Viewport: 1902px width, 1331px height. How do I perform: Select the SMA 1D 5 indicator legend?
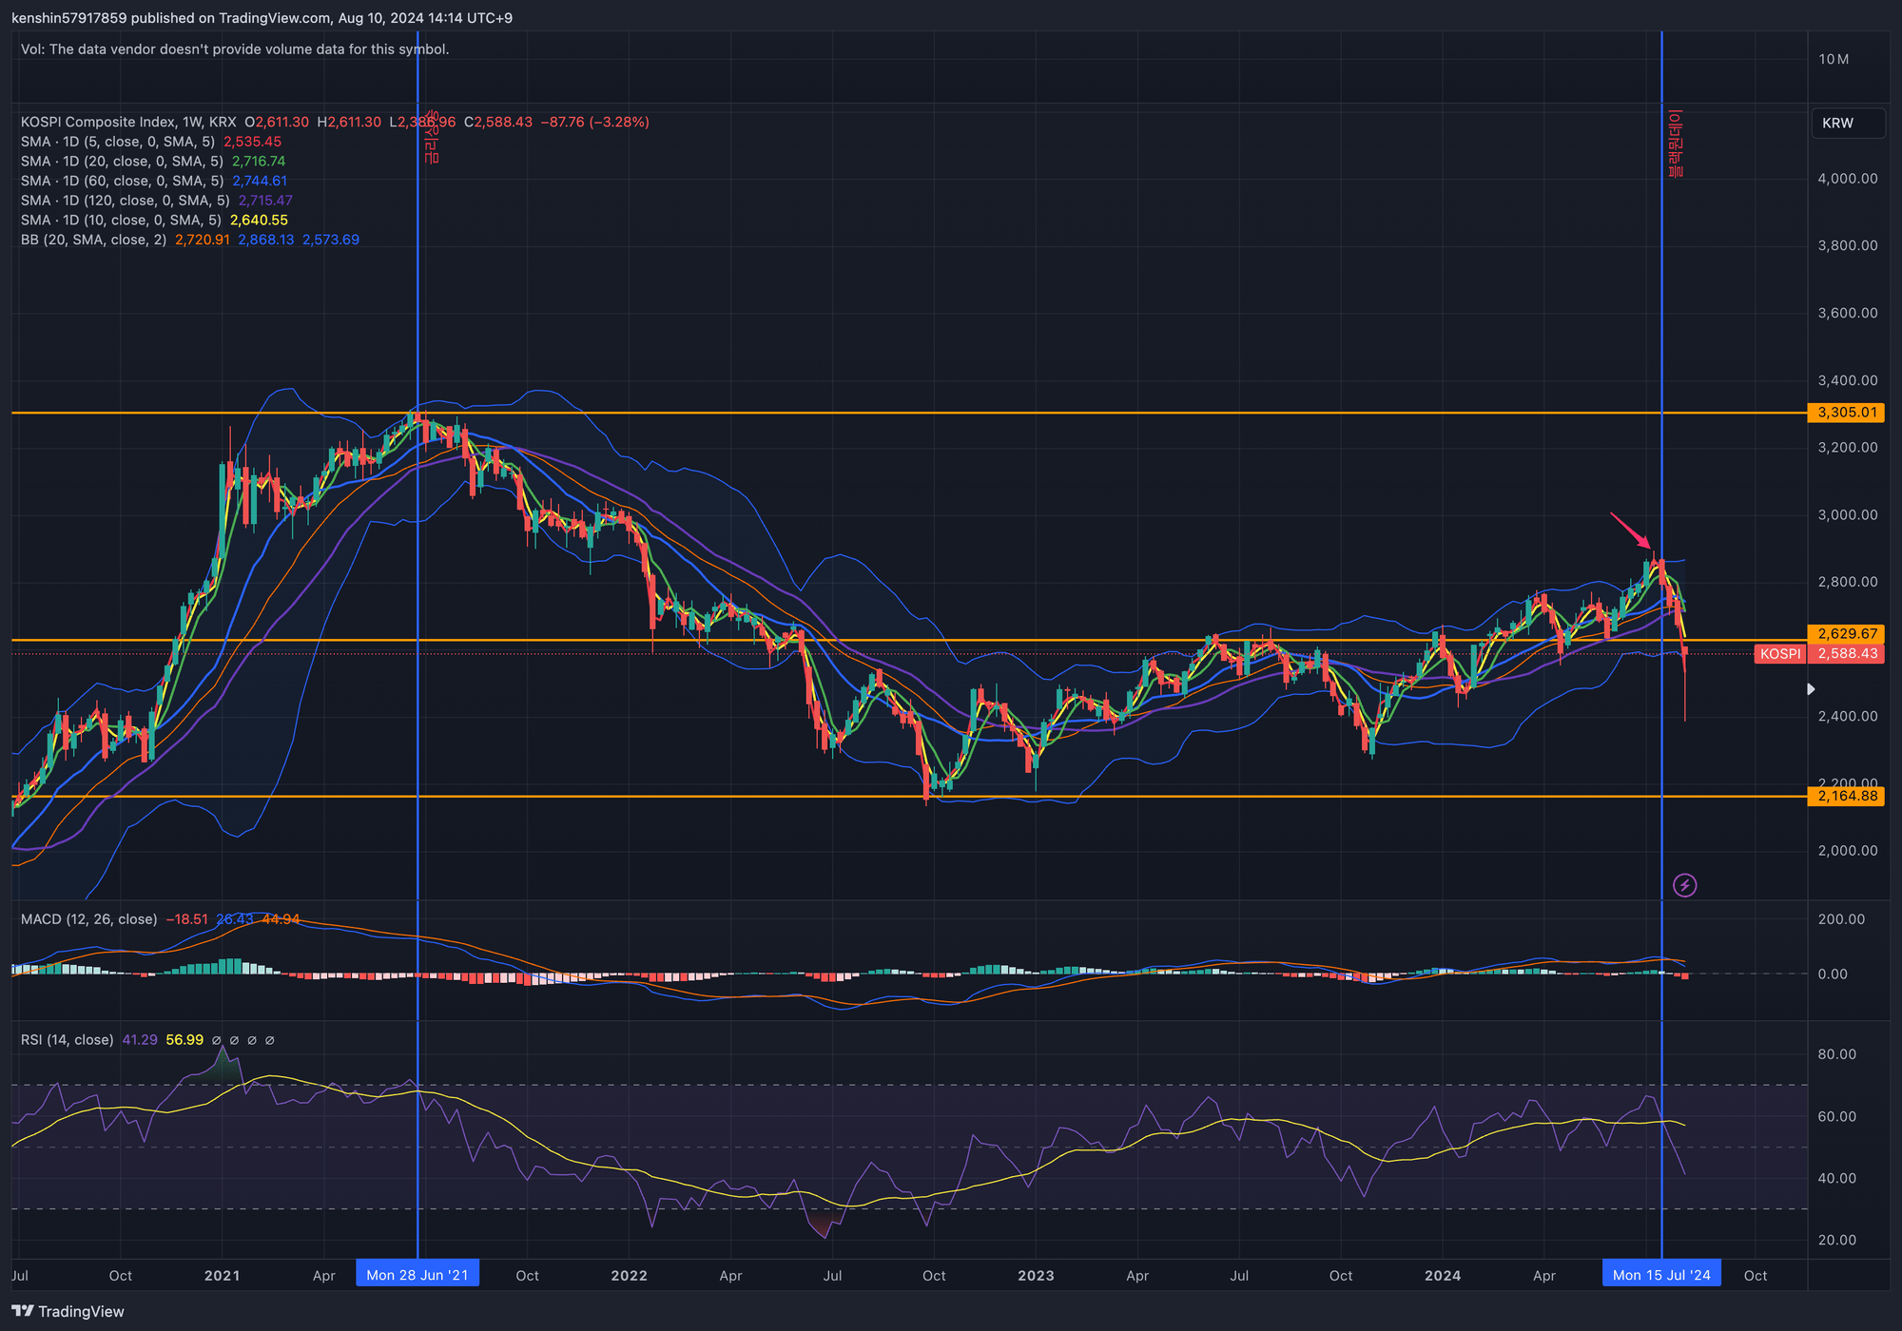pyautogui.click(x=151, y=142)
